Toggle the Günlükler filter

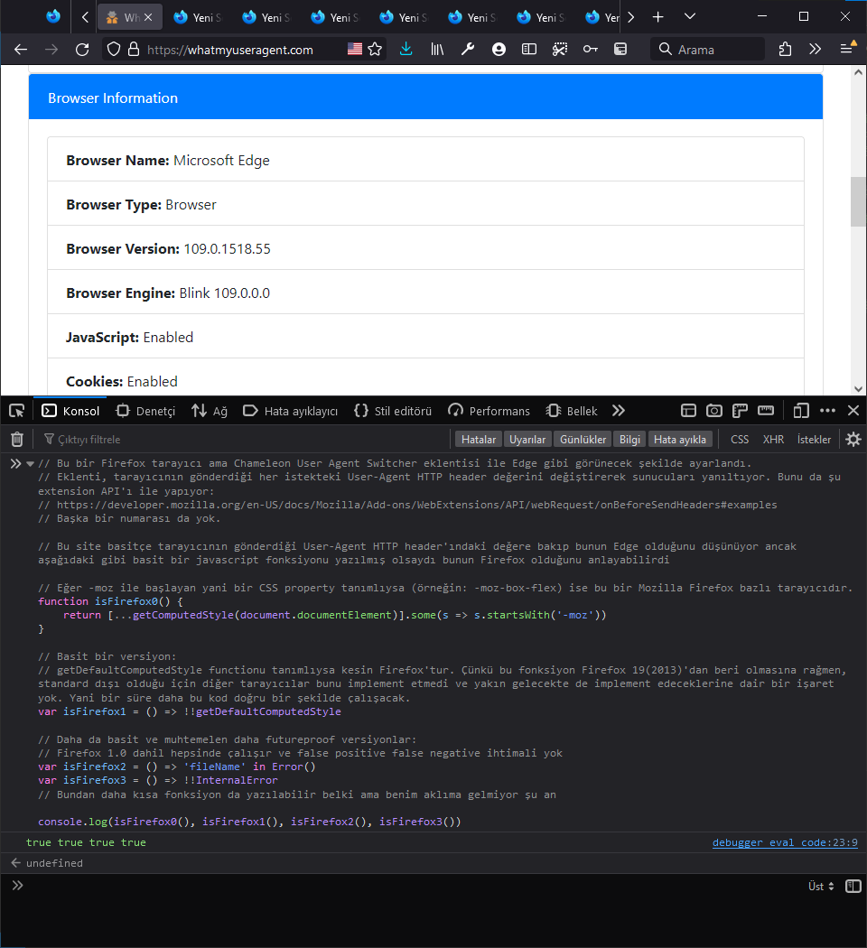(583, 440)
